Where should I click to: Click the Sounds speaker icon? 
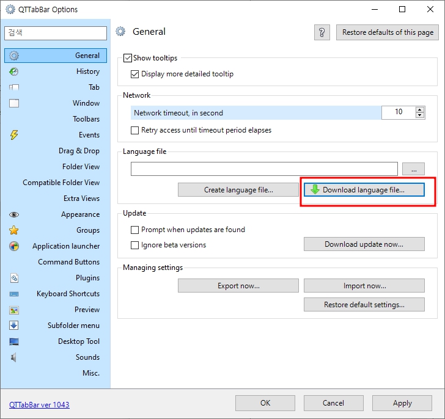point(13,357)
